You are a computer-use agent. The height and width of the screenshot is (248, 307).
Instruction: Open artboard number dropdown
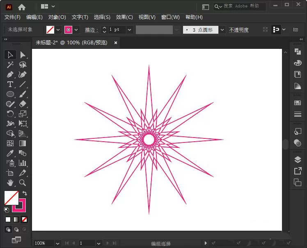coord(99,243)
